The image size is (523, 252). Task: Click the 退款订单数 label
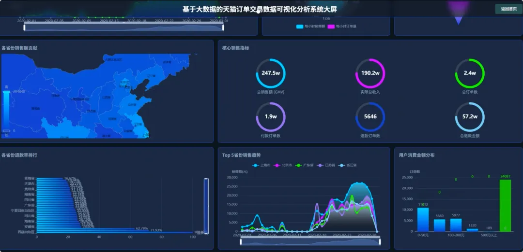pyautogui.click(x=370, y=136)
